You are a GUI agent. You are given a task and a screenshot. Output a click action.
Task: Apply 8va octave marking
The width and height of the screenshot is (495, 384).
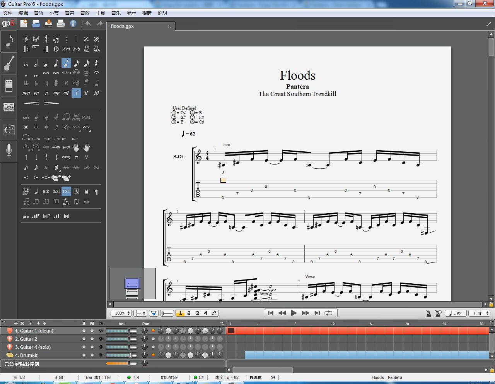[67, 49]
